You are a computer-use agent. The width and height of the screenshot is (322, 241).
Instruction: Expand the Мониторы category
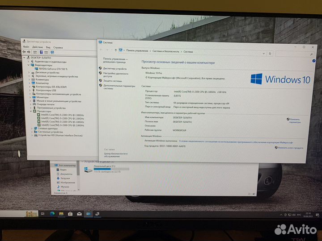[30, 97]
